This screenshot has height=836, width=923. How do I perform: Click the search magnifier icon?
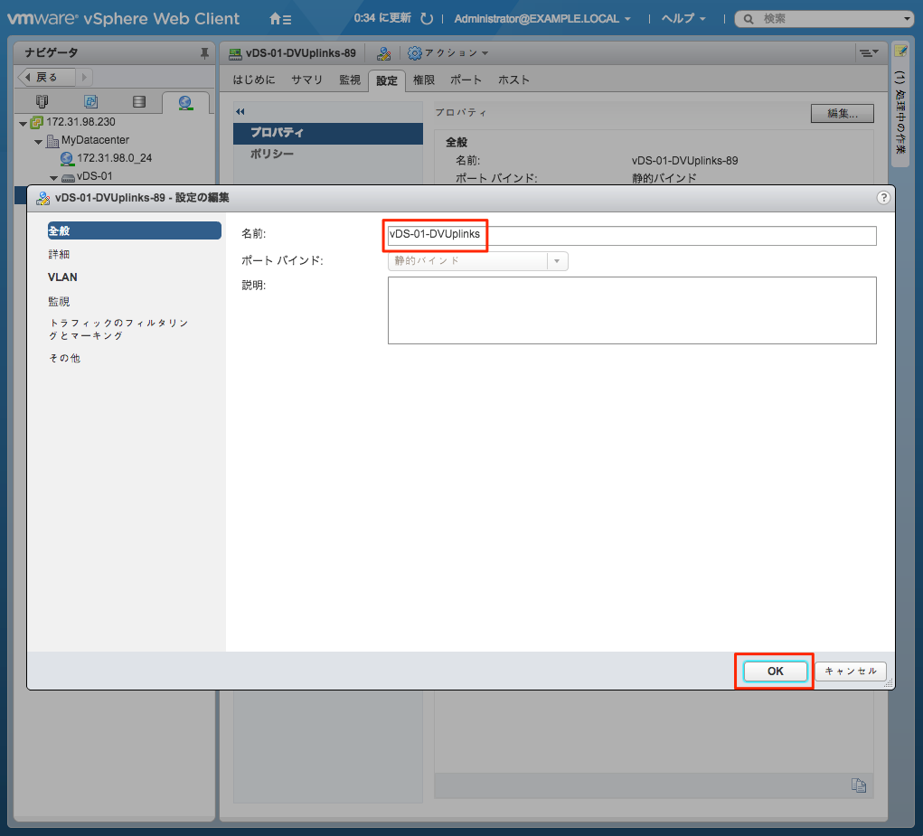click(749, 19)
